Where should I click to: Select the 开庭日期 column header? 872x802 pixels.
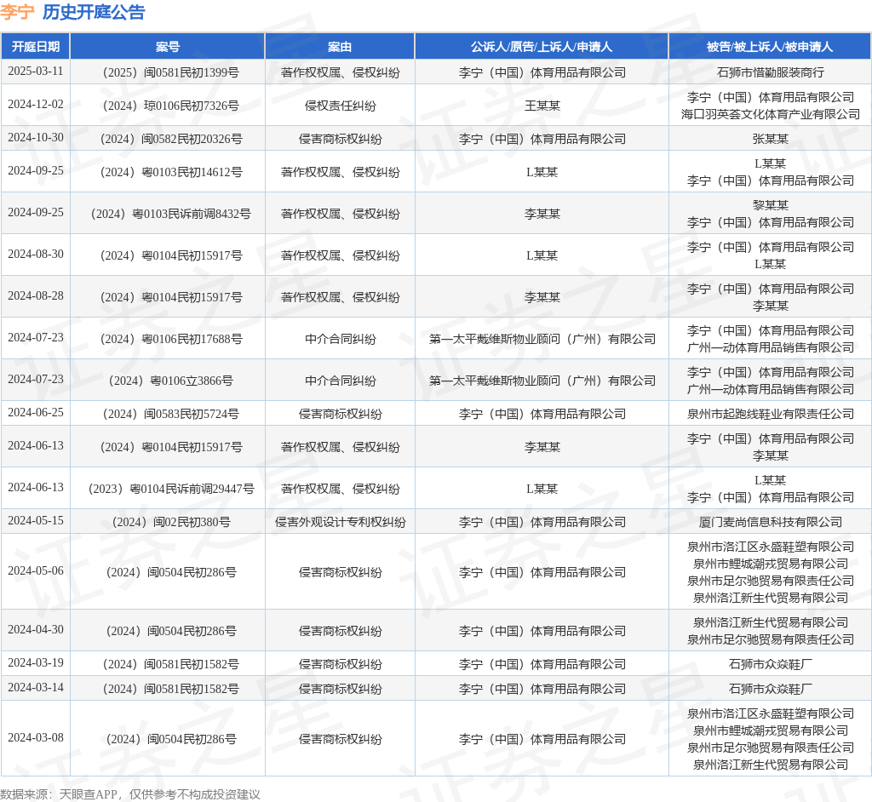(36, 47)
